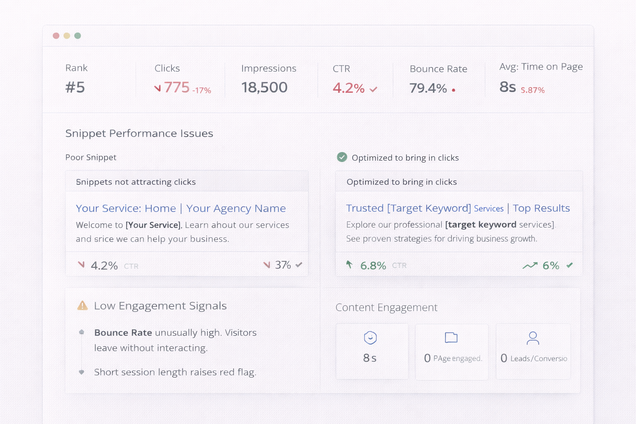Click the green trend line icon near 6%
This screenshot has height=424, width=636.
click(x=530, y=265)
